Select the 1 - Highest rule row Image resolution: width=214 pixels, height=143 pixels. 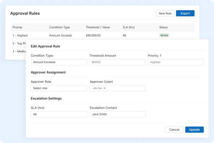point(102,36)
